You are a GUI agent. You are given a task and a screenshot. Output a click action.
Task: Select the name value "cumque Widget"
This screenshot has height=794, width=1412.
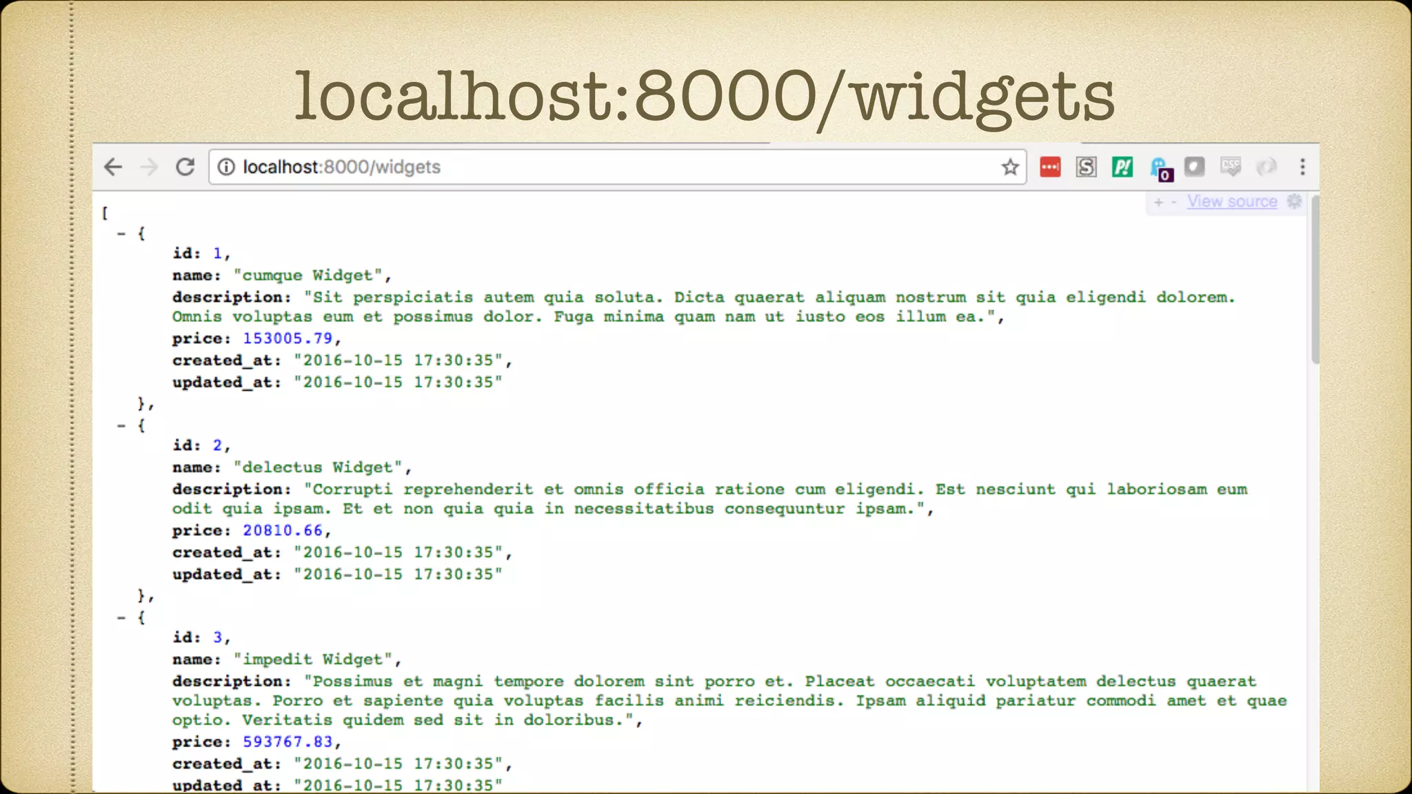click(307, 276)
